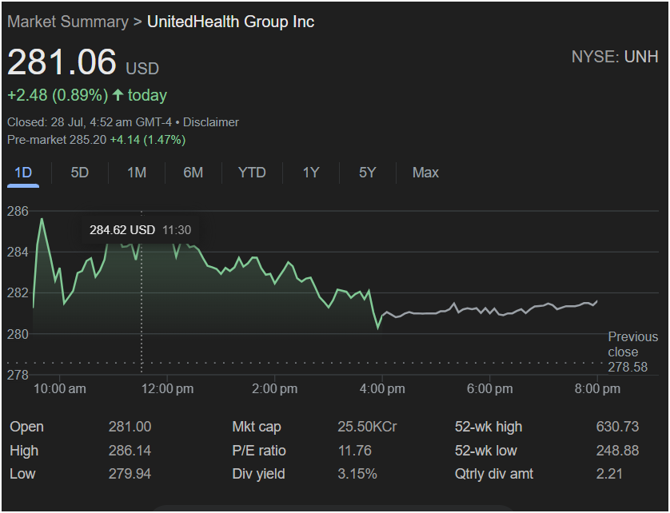670x513 pixels.
Task: Click the Qtrly div amt value 2.21
Action: tap(609, 474)
